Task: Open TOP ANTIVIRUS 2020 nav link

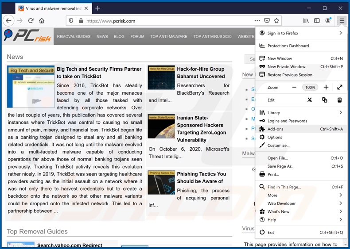Action: (x=212, y=36)
